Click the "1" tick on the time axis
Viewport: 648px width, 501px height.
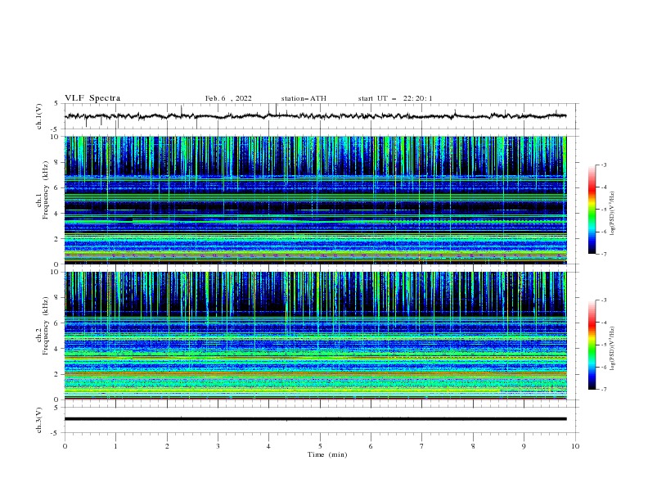pos(115,446)
